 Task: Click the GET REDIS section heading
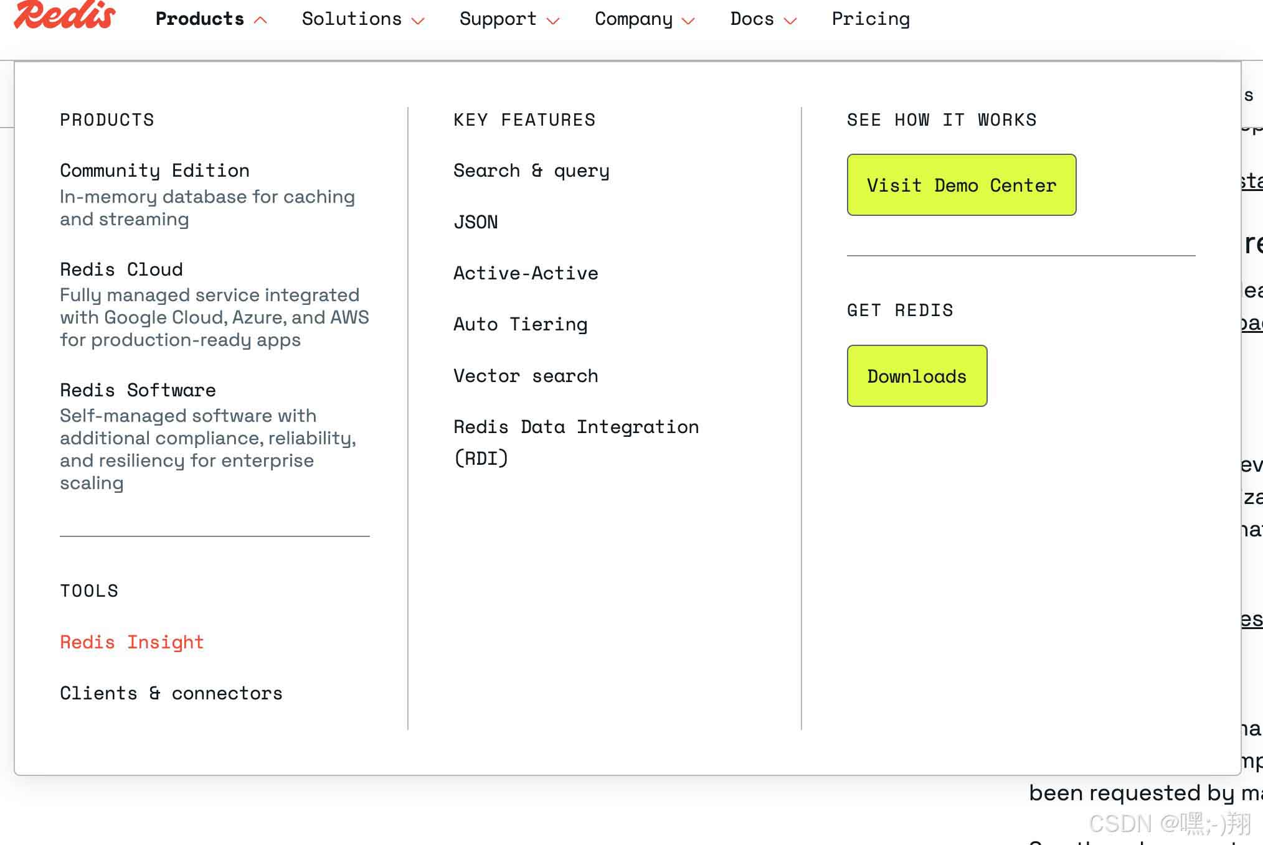[900, 310]
